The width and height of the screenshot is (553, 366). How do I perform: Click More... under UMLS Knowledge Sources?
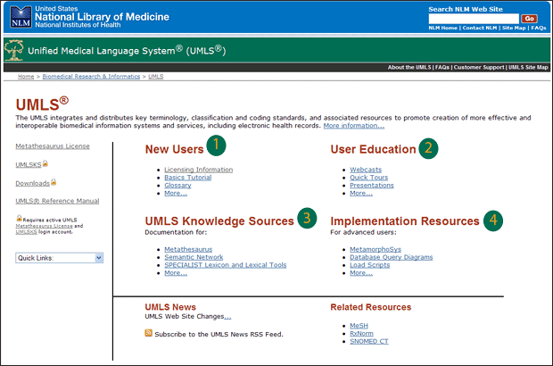click(176, 273)
